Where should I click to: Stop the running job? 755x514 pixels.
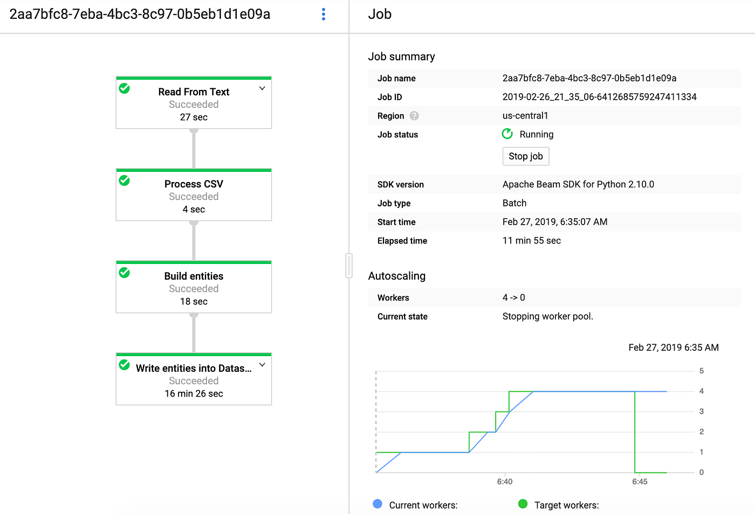tap(526, 156)
